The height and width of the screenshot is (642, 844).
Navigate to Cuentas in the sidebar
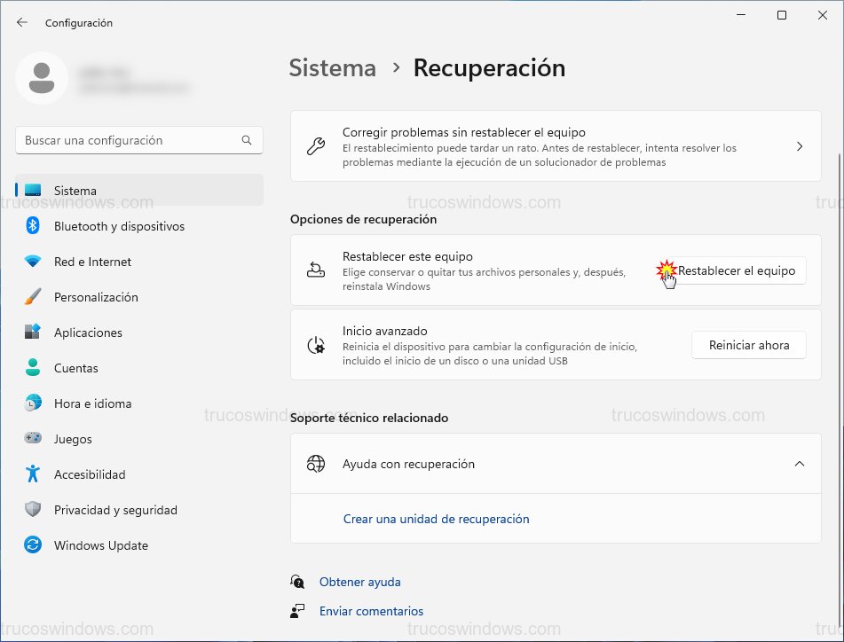(x=74, y=368)
